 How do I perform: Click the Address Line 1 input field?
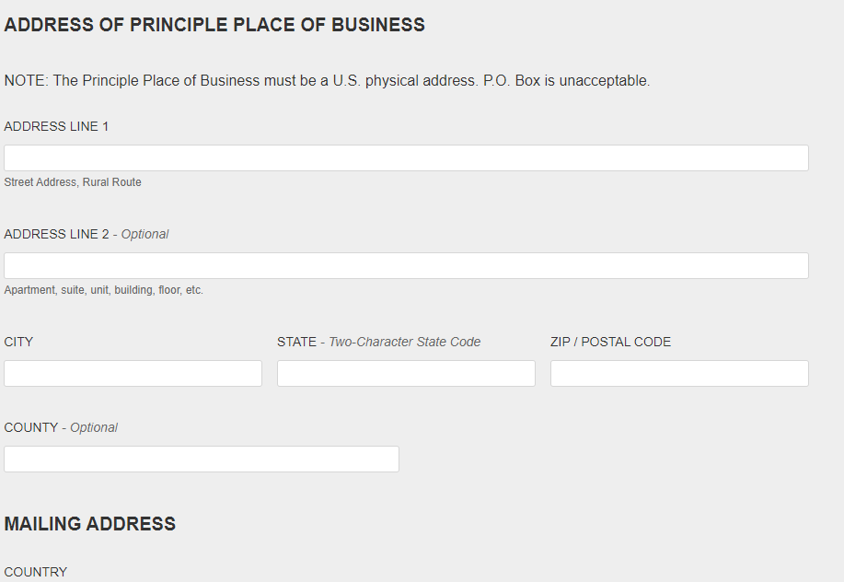pos(406,157)
